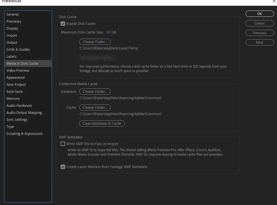Image resolution: width=277 pixels, height=205 pixels.
Task: Select Grids & Guides category
Action: 28,49
